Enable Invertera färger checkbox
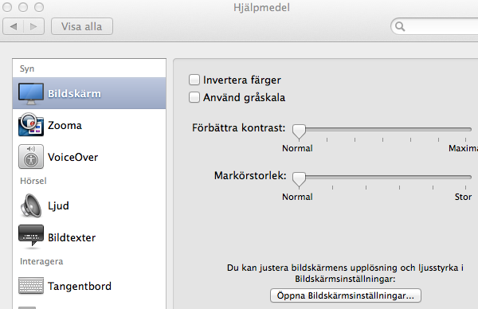This screenshot has width=478, height=309. (194, 80)
